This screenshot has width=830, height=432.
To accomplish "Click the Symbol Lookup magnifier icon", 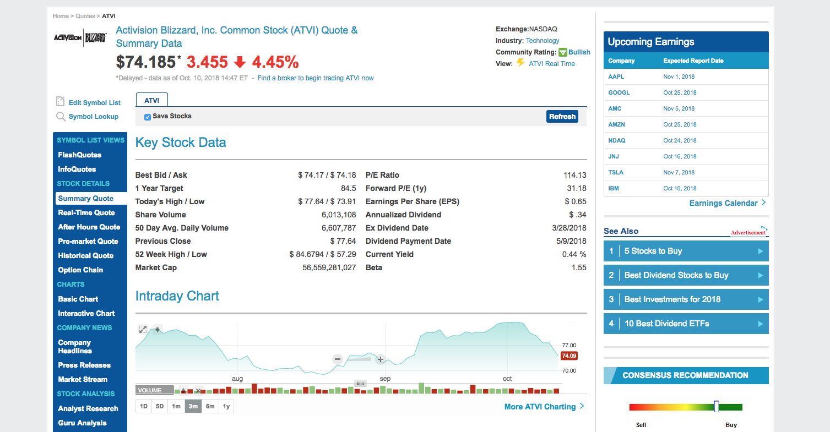I will (61, 117).
